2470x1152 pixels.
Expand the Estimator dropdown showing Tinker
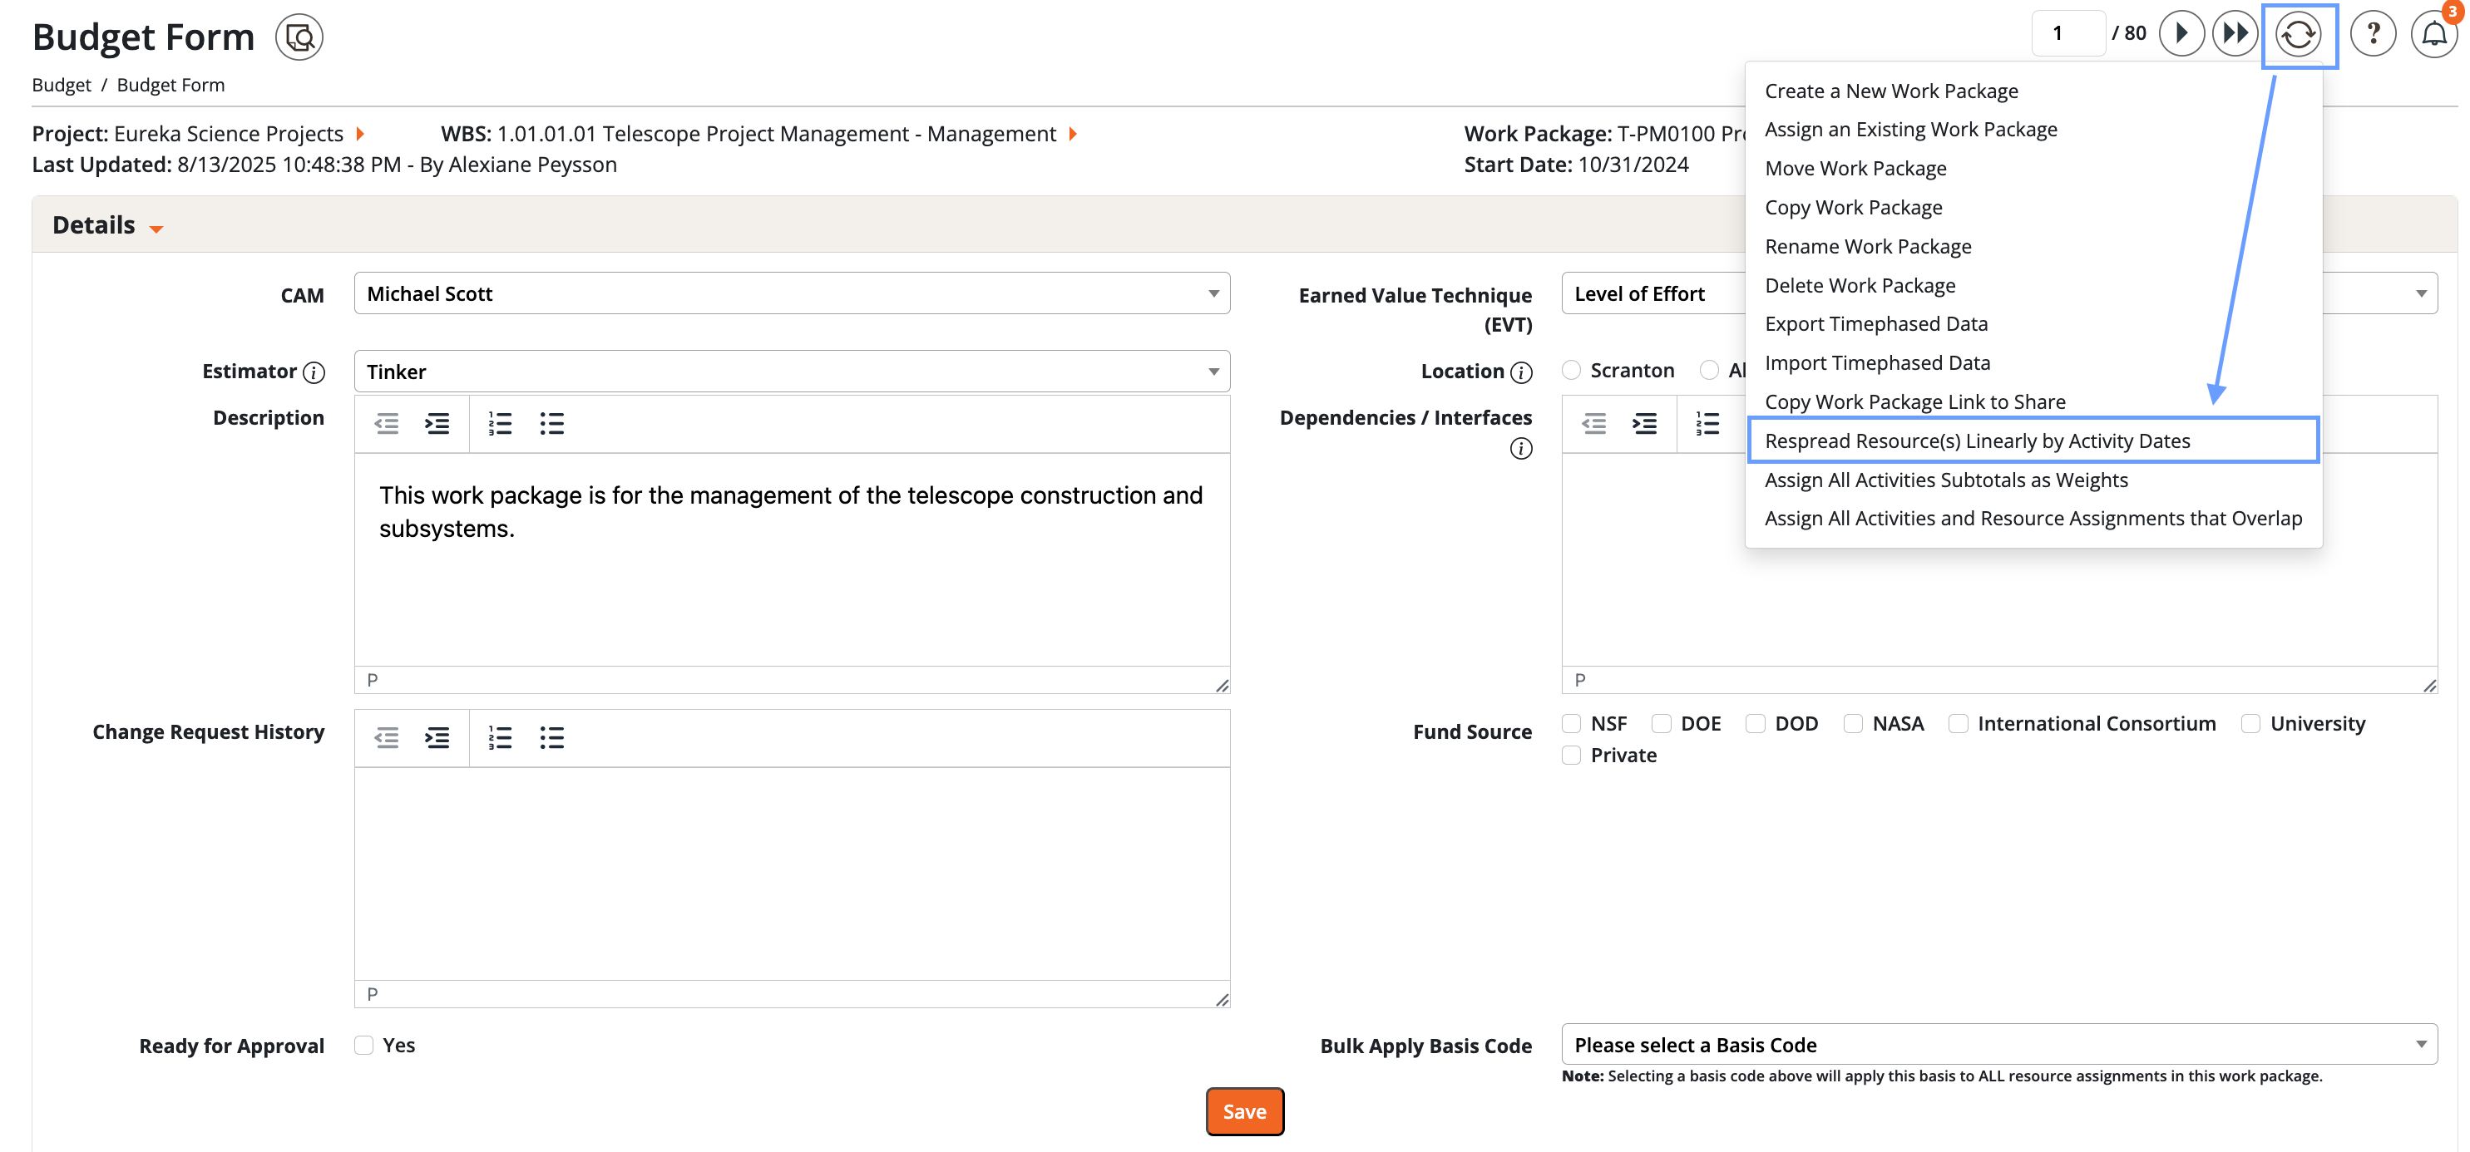click(x=791, y=371)
